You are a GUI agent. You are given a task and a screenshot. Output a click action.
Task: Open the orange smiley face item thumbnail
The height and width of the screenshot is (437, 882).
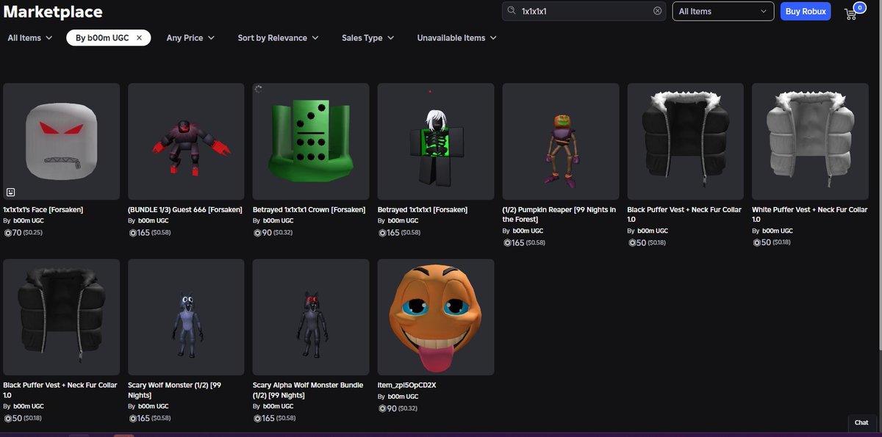(436, 317)
